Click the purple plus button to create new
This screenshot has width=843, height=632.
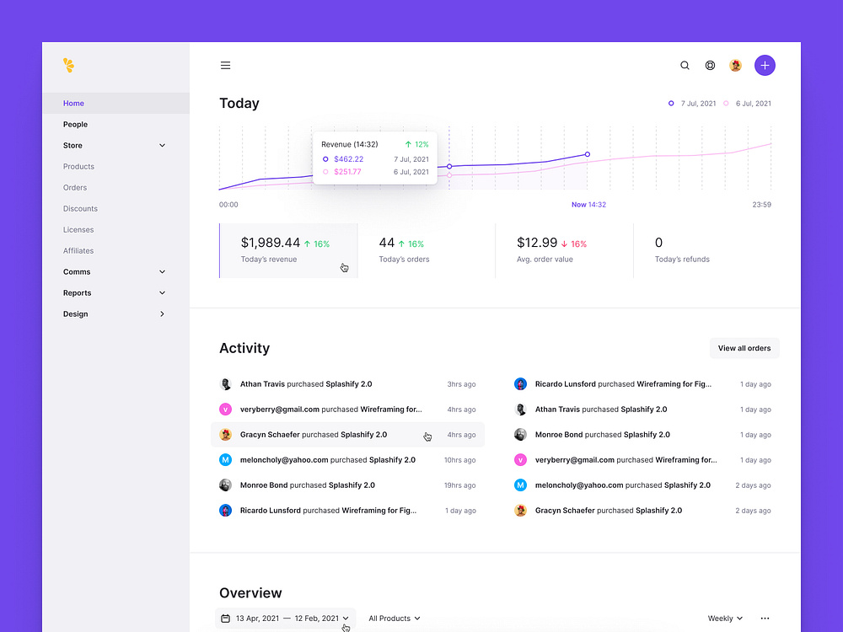click(765, 65)
